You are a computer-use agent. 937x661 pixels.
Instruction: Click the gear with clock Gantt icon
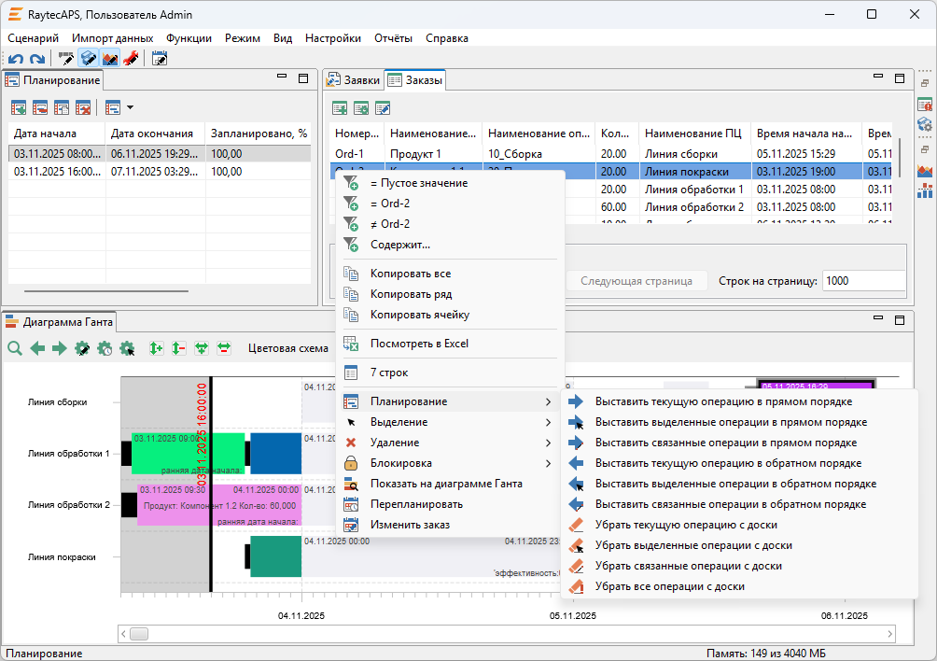[x=105, y=348]
